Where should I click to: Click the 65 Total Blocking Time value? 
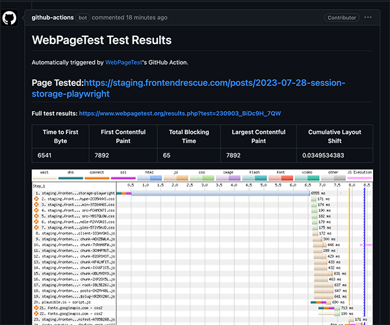coord(166,155)
